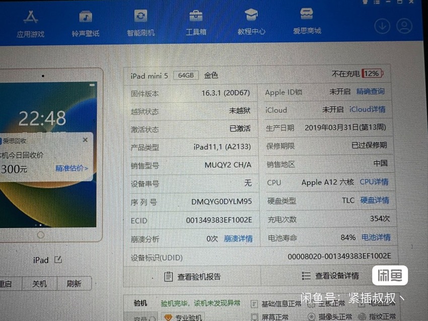Click the iPad lock screen preview thumbnail
Viewport: 428px width, 321px height.
48,154
